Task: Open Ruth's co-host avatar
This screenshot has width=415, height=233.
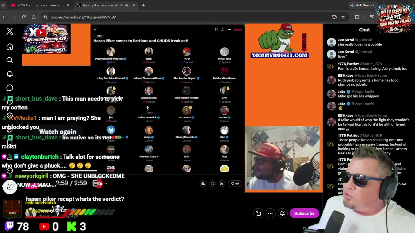Action: coord(149,51)
